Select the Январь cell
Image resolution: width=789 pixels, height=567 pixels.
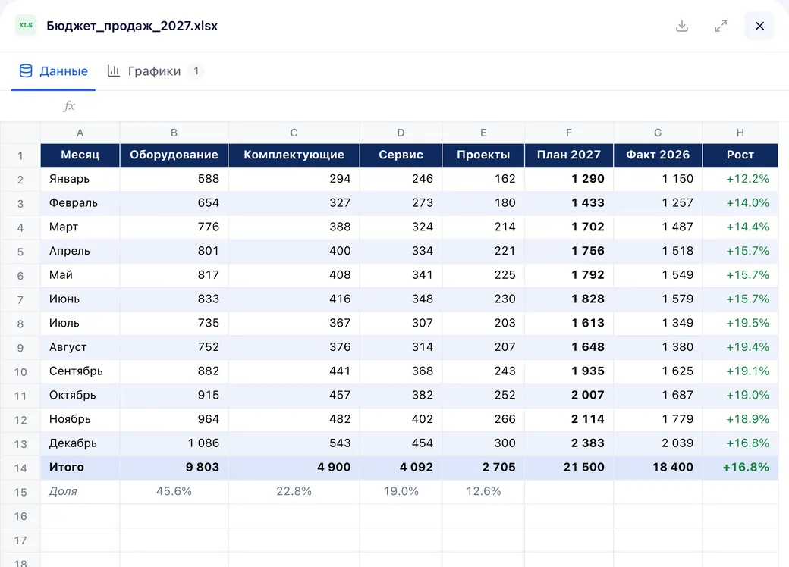tap(80, 179)
